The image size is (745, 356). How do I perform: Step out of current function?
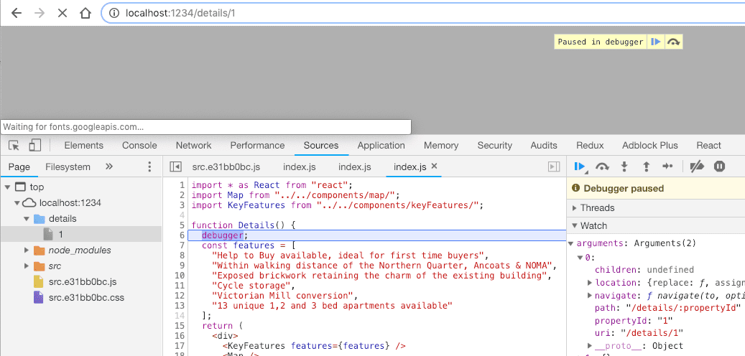646,166
